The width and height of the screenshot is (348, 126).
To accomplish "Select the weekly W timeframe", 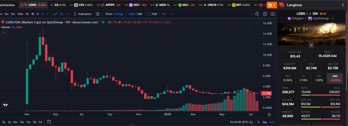I will (x=42, y=14).
